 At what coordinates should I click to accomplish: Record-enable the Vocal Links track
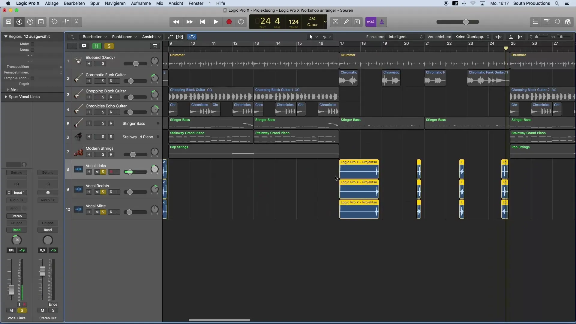pos(111,172)
